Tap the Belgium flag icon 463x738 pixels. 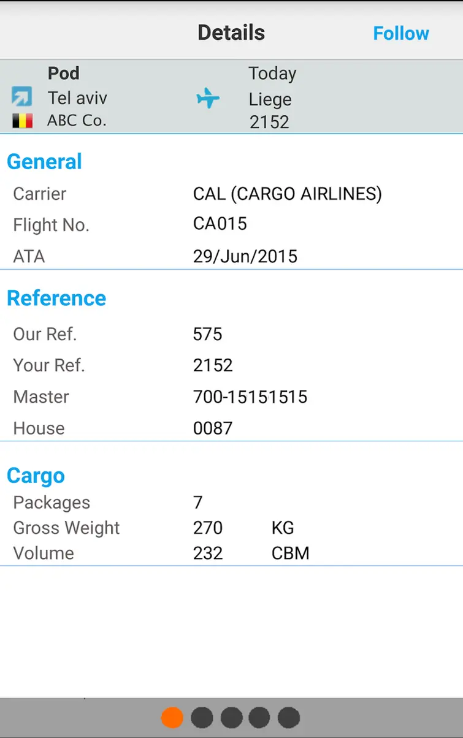22,121
